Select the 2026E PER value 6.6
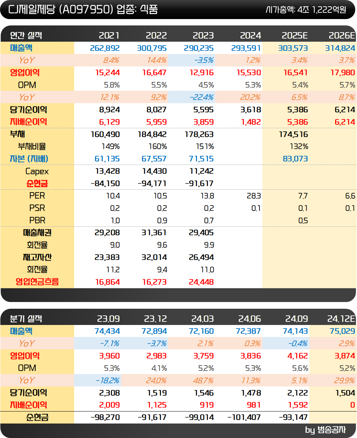This screenshot has height=438, width=357. click(350, 196)
